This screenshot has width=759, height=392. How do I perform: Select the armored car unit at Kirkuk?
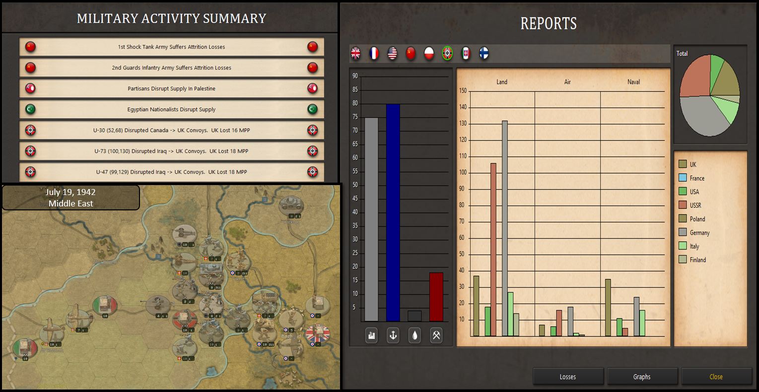290,206
